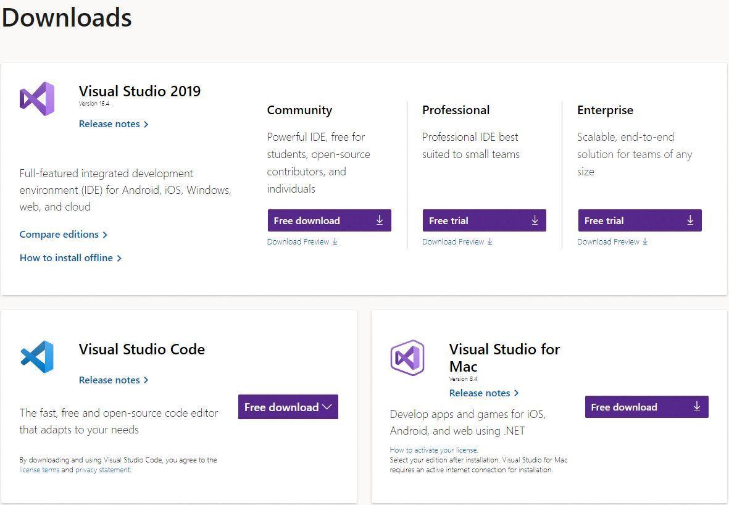Click download arrow on Enterprise Free trial button

(690, 220)
